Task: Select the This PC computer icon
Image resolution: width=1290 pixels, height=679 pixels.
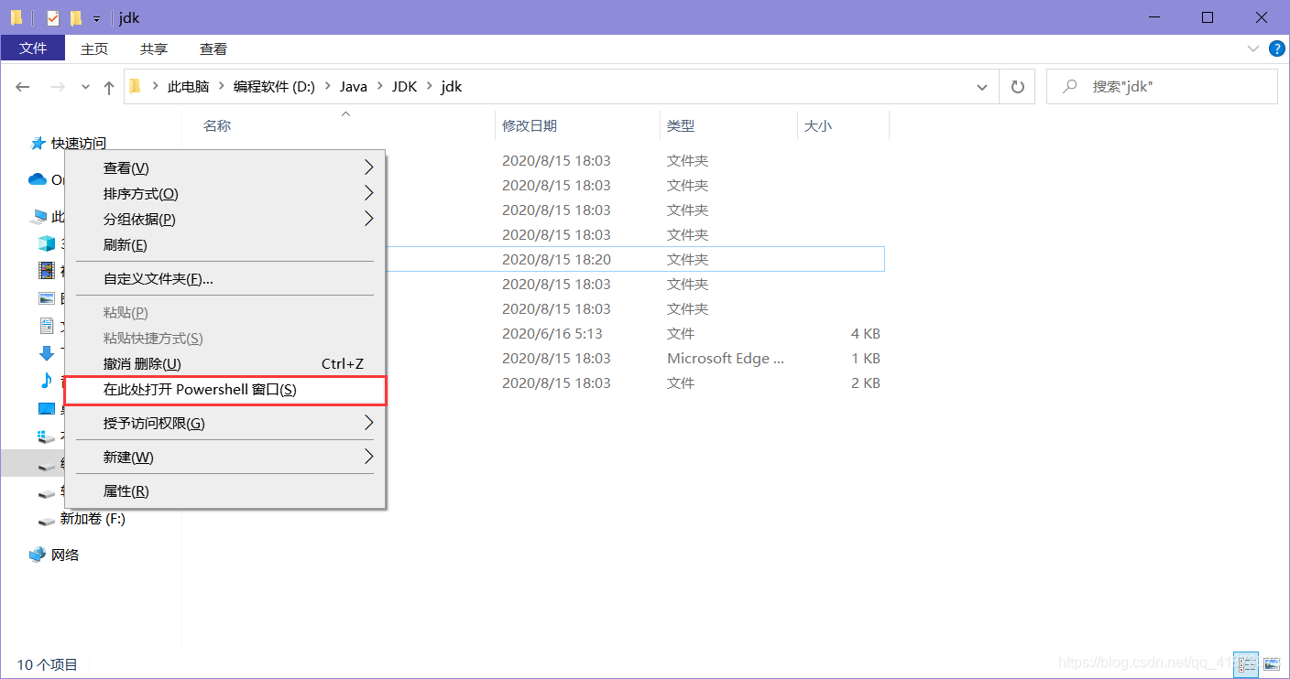Action: [x=38, y=217]
